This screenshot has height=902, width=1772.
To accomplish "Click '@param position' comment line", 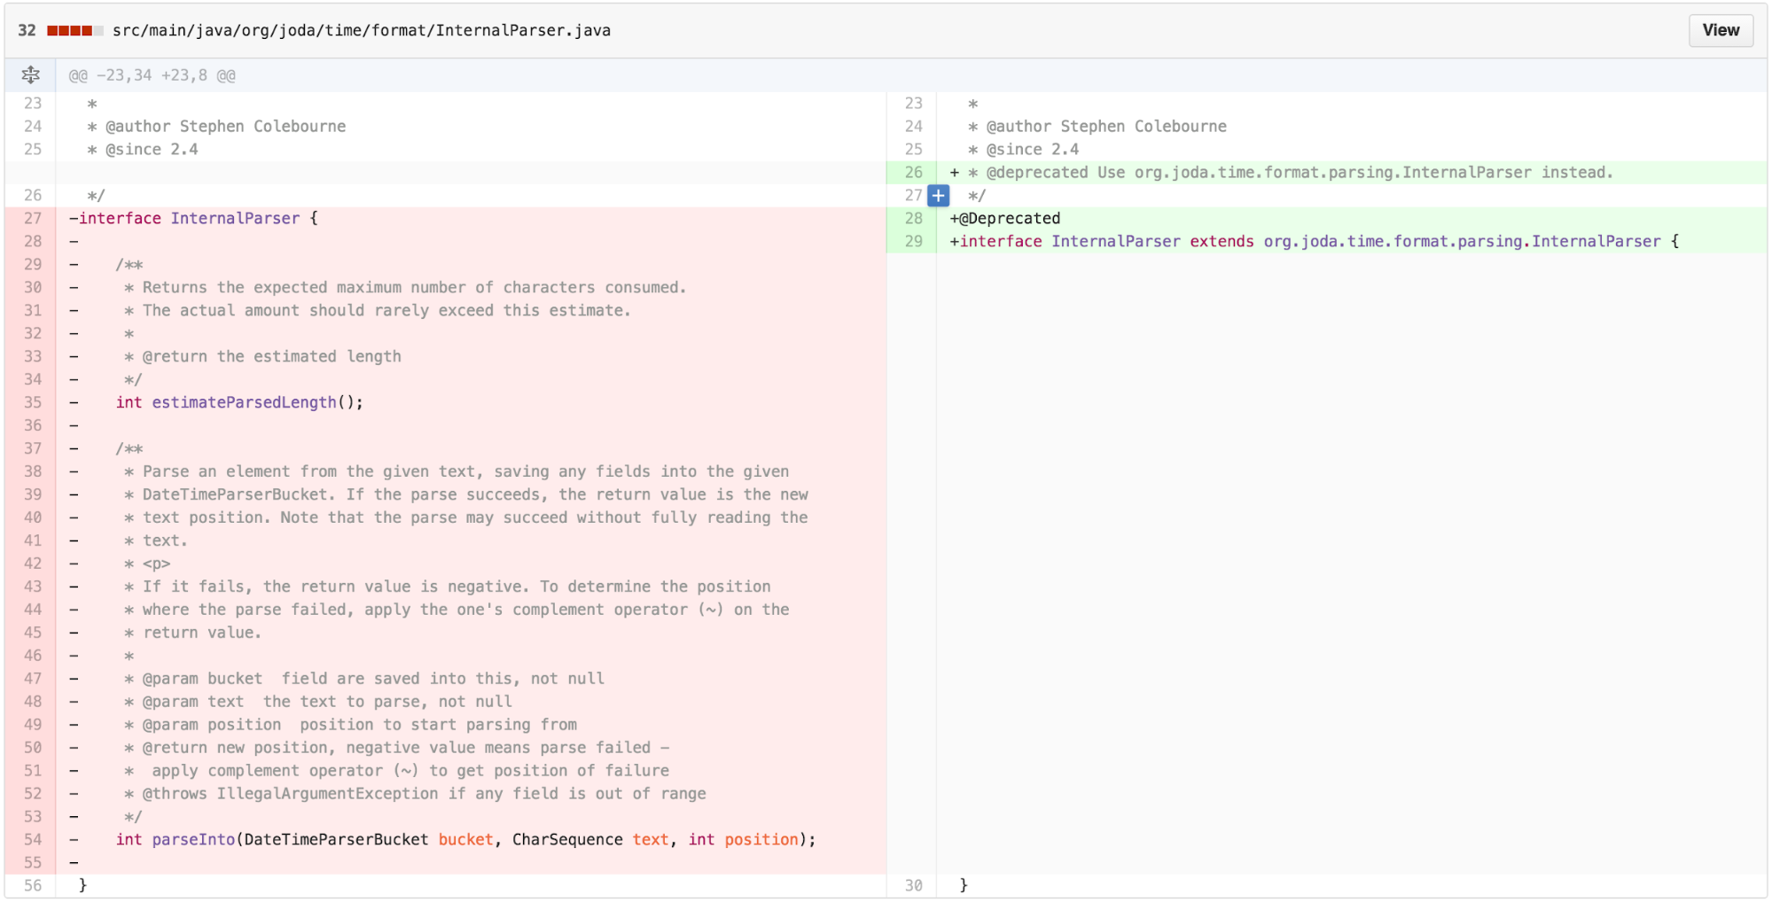I will click(471, 725).
